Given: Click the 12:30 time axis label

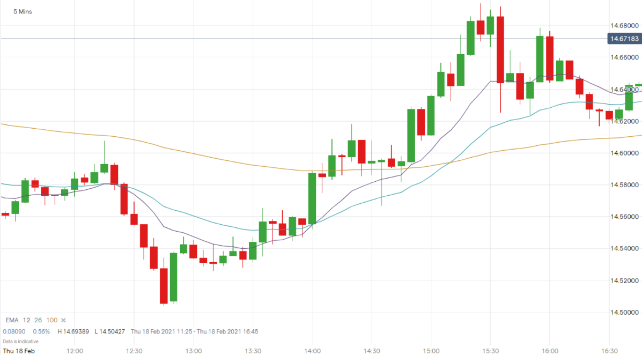Looking at the screenshot, I should 134,351.
